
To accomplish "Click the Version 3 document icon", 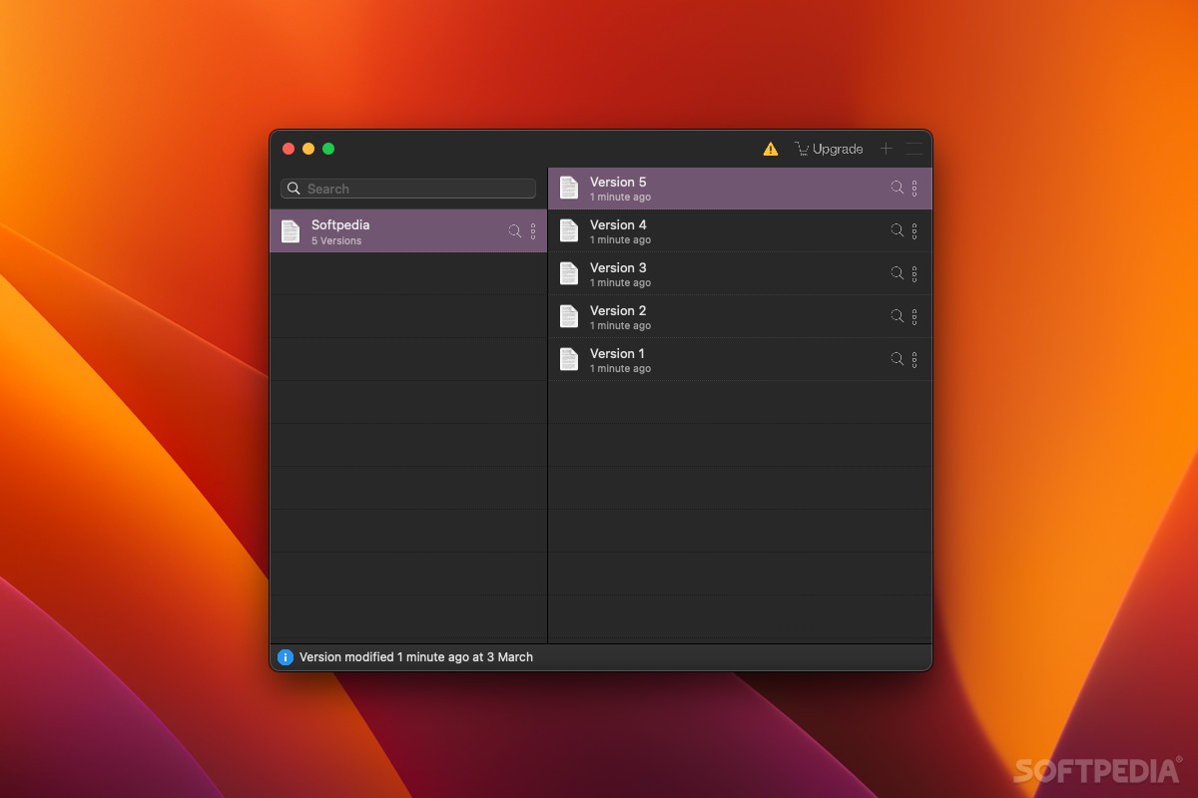I will (569, 273).
